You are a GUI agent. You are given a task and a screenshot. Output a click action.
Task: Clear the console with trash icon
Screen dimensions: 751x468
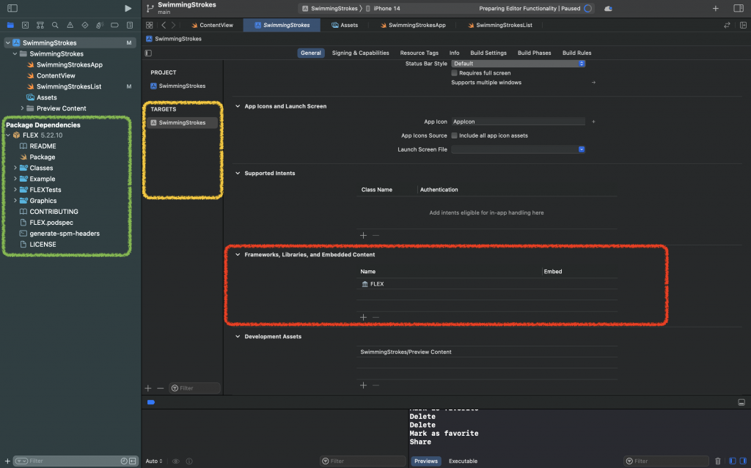(x=717, y=461)
